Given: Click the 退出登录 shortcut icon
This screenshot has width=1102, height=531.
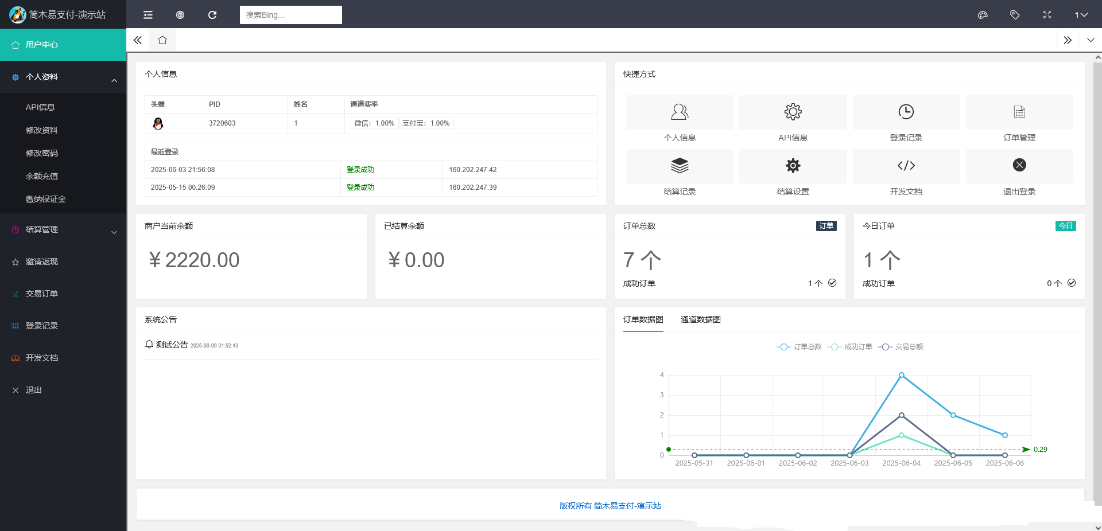Looking at the screenshot, I should click(1019, 166).
